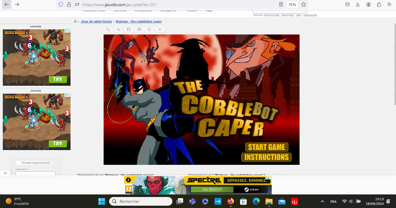Click the 'Votre nom' text field

tap(36, 173)
